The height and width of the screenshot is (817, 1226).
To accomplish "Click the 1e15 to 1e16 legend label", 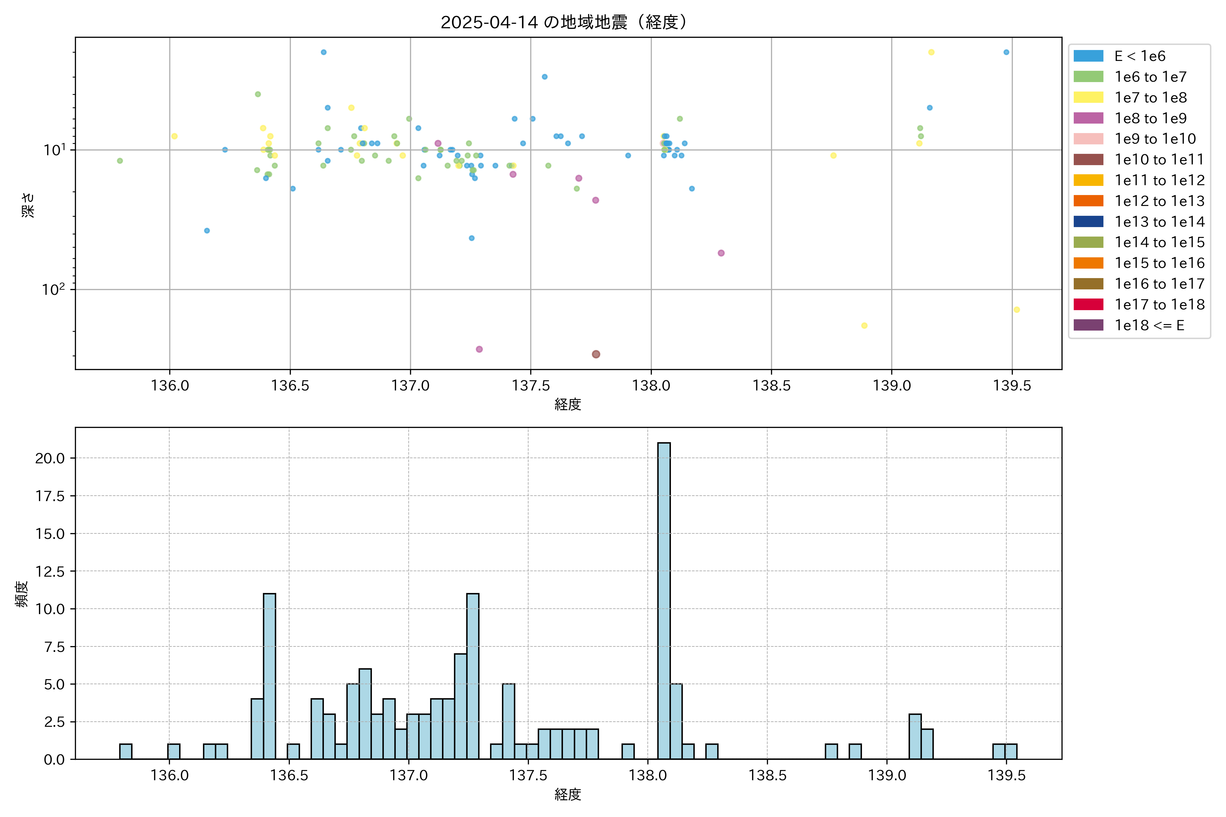I will (x=1159, y=263).
